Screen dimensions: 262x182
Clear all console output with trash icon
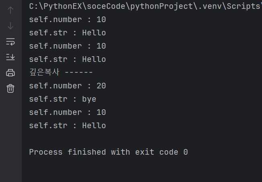coord(10,88)
